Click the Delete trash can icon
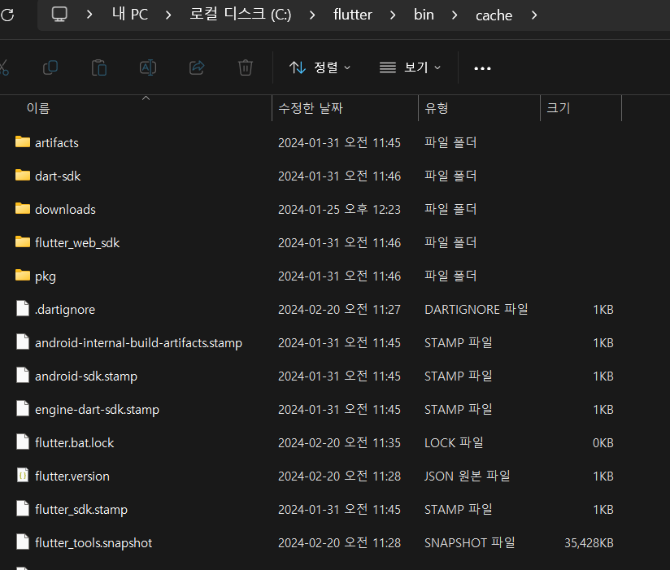670x570 pixels. [246, 68]
